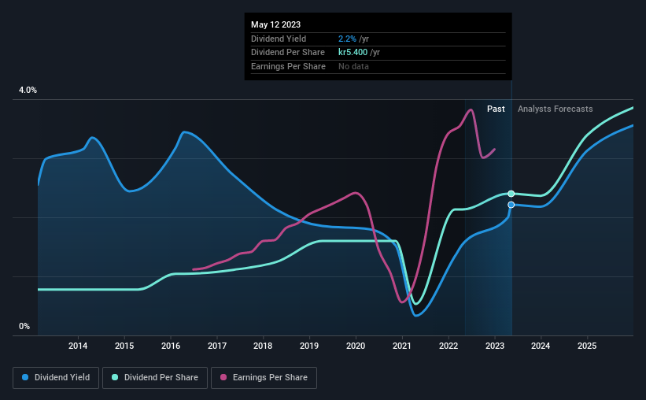Click the May 12 2023 tooltip date header
This screenshot has height=400, width=646.
(275, 24)
